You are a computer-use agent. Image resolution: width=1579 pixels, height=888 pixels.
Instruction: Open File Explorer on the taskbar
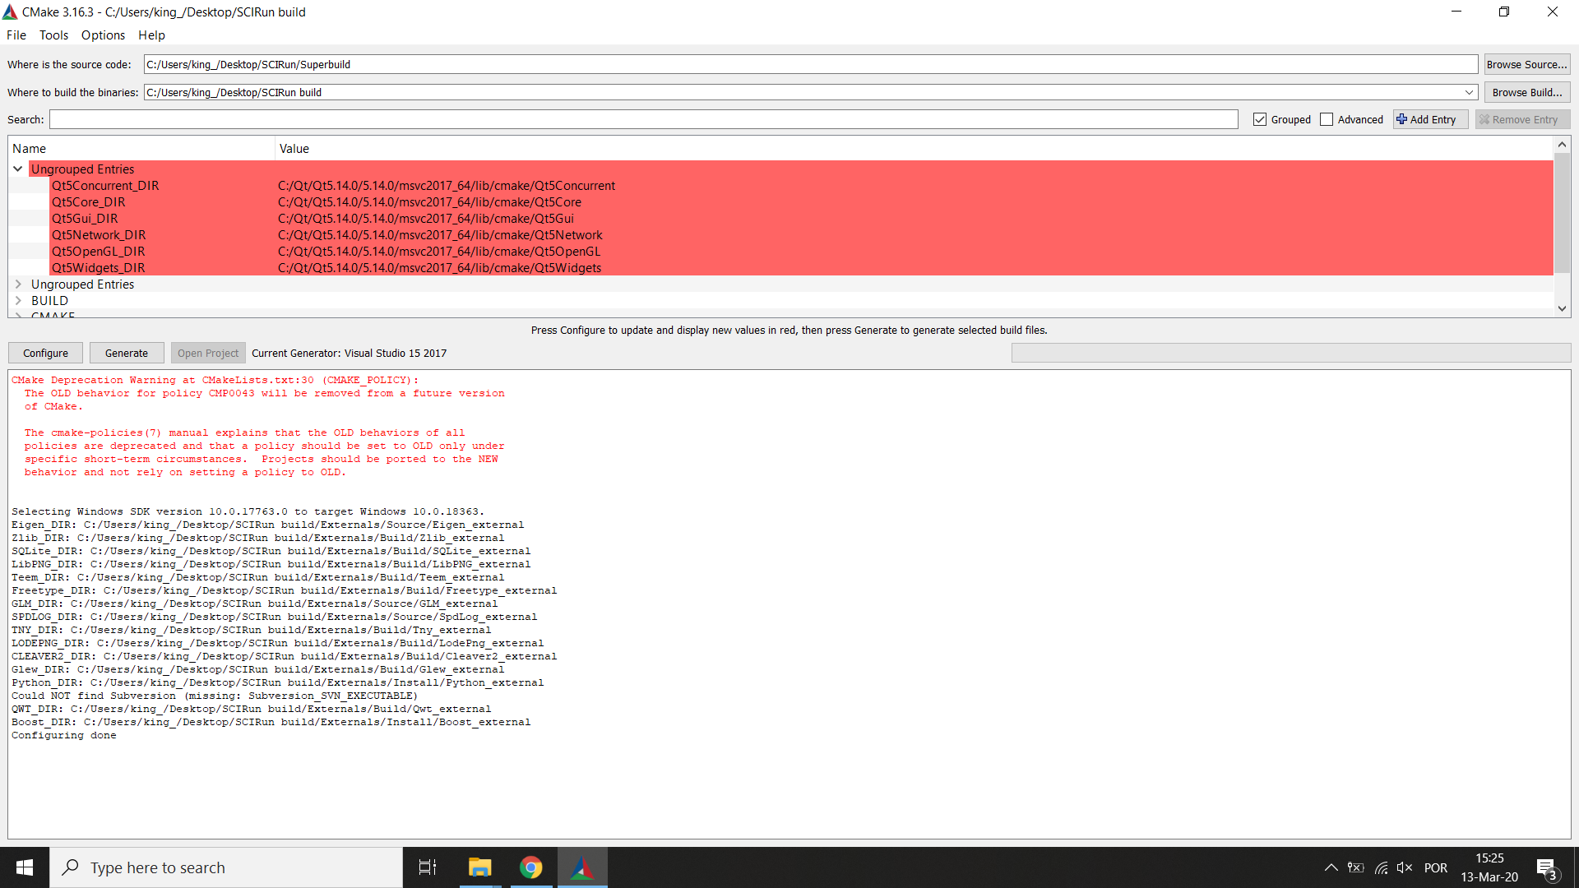click(479, 867)
